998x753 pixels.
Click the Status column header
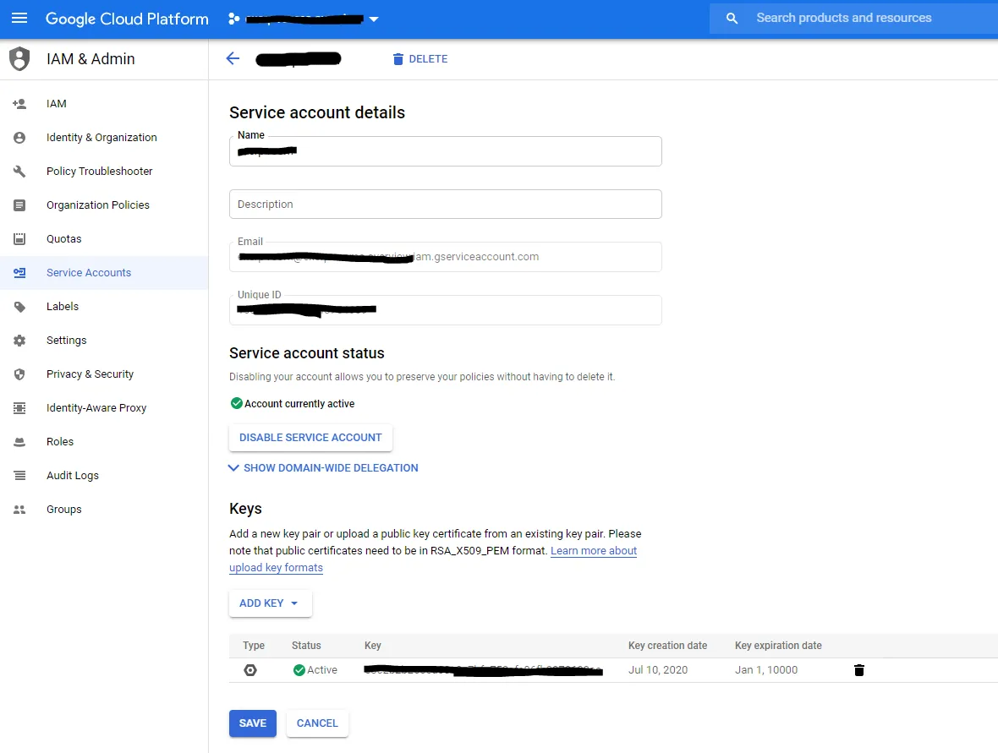coord(306,646)
